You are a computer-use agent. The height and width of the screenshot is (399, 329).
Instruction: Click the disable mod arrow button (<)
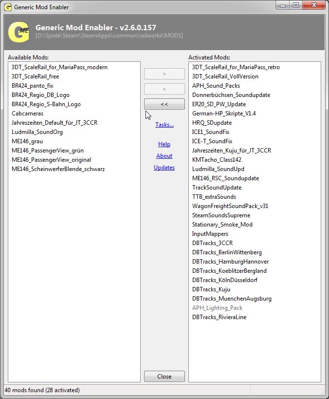164,89
